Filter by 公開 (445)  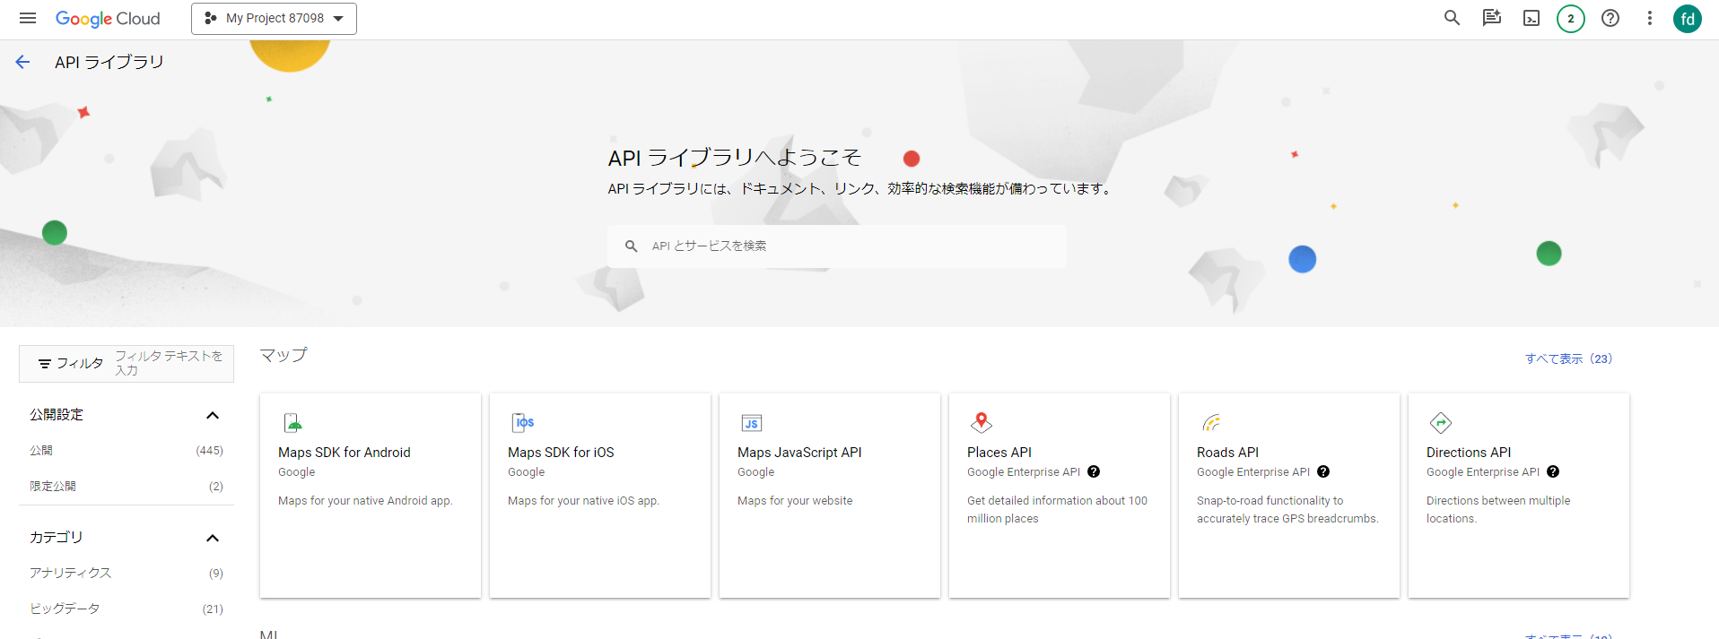[127, 451]
